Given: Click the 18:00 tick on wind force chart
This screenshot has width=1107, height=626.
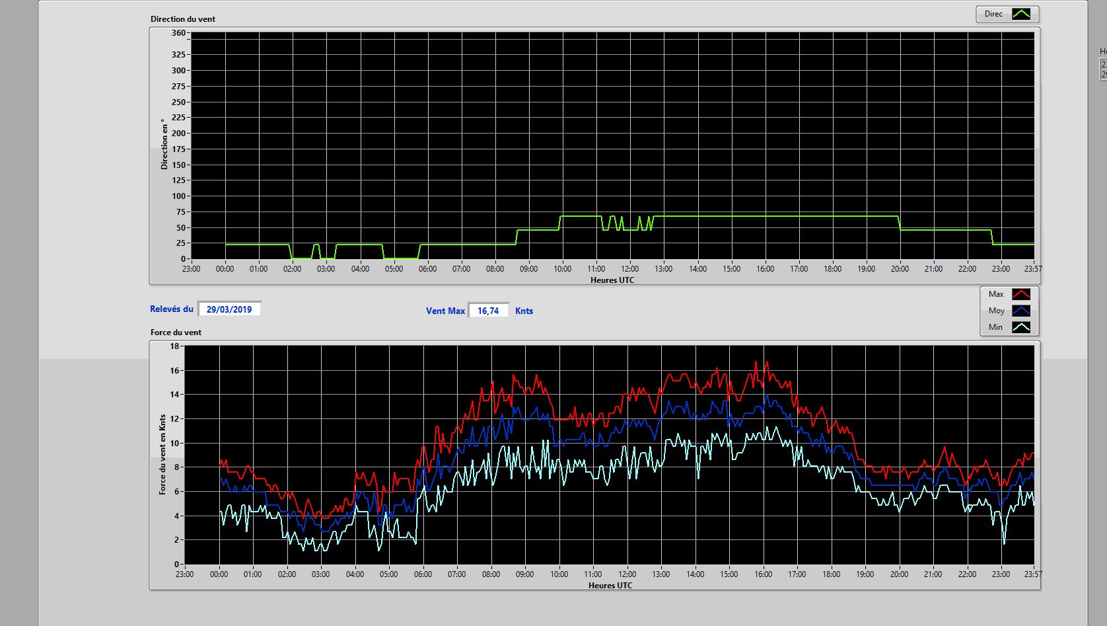Looking at the screenshot, I should point(831,574).
